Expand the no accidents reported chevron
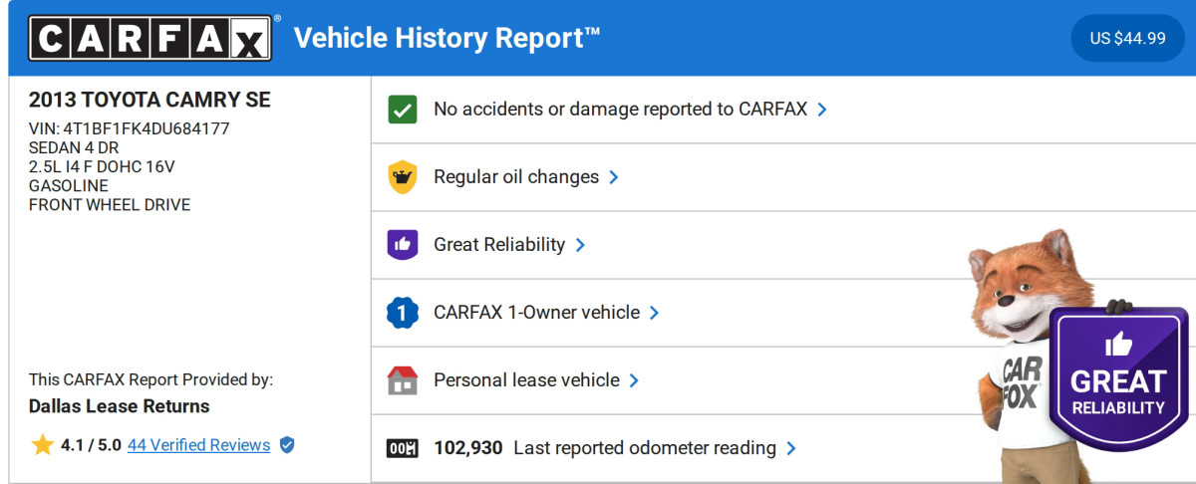Image resolution: width=1196 pixels, height=484 pixels. [x=822, y=110]
